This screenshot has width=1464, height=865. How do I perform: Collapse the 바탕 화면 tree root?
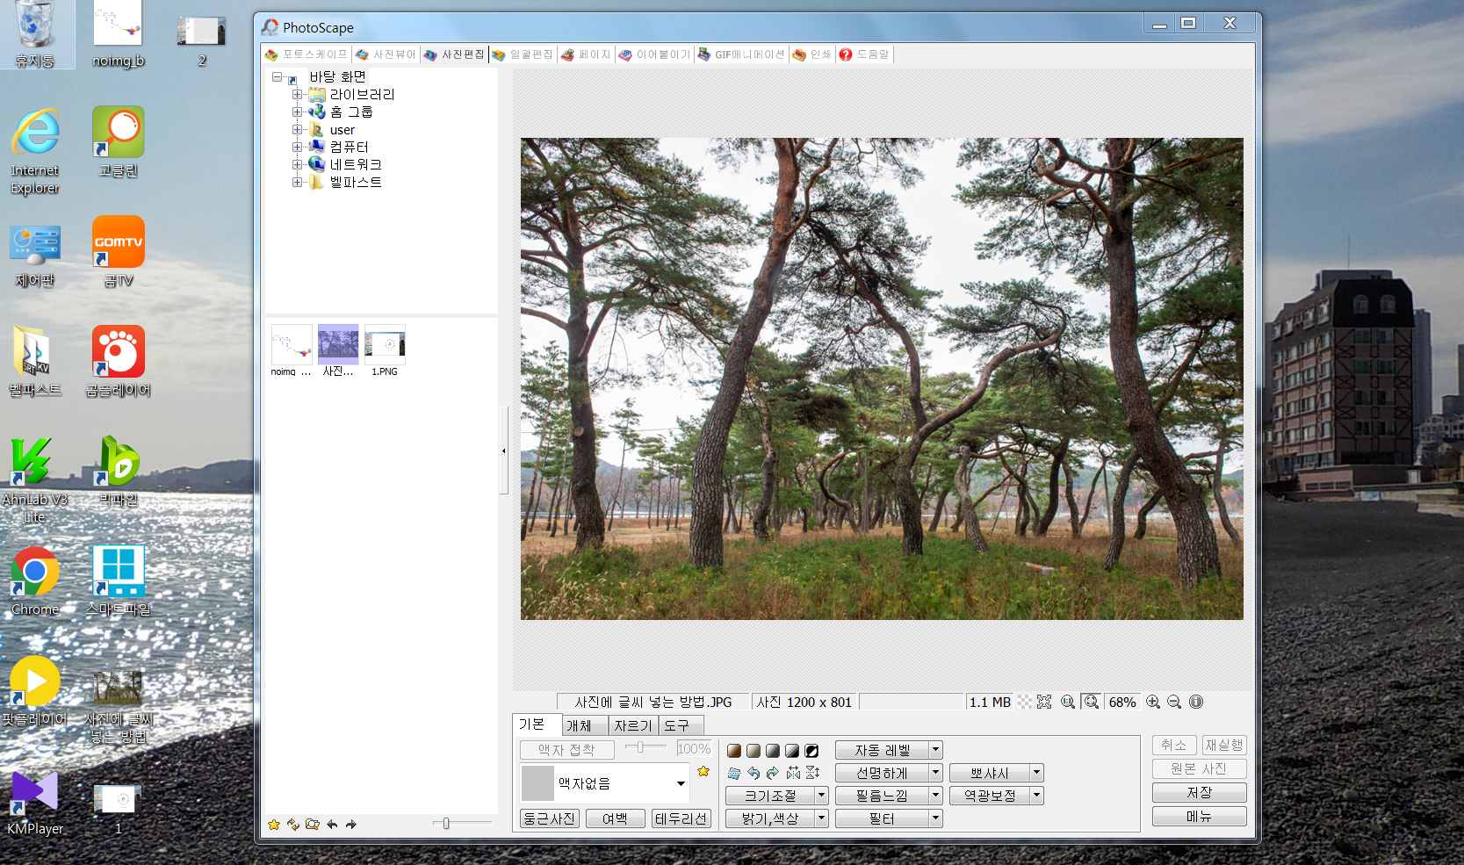point(278,77)
